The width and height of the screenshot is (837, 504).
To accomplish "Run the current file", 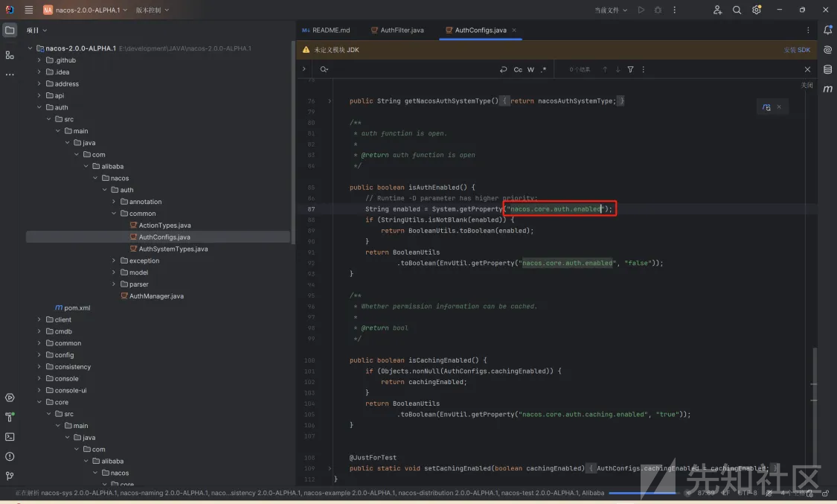I will click(x=641, y=10).
